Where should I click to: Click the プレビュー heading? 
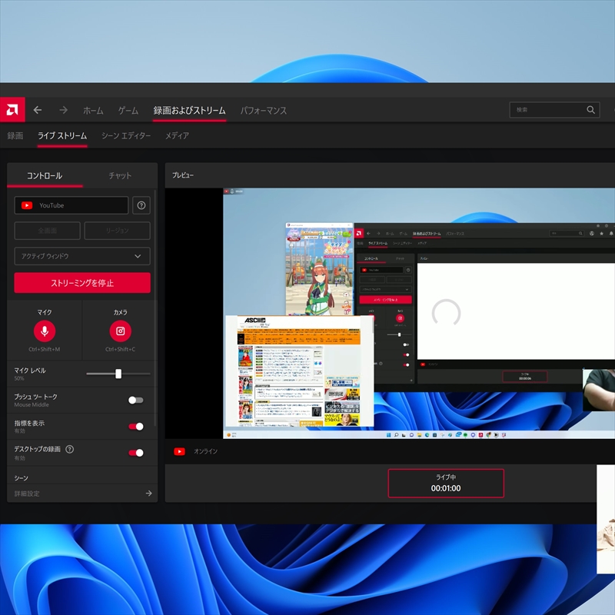pos(183,175)
